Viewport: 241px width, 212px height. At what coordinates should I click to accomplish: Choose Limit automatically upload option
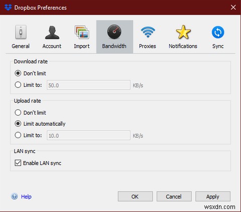pyautogui.click(x=18, y=124)
